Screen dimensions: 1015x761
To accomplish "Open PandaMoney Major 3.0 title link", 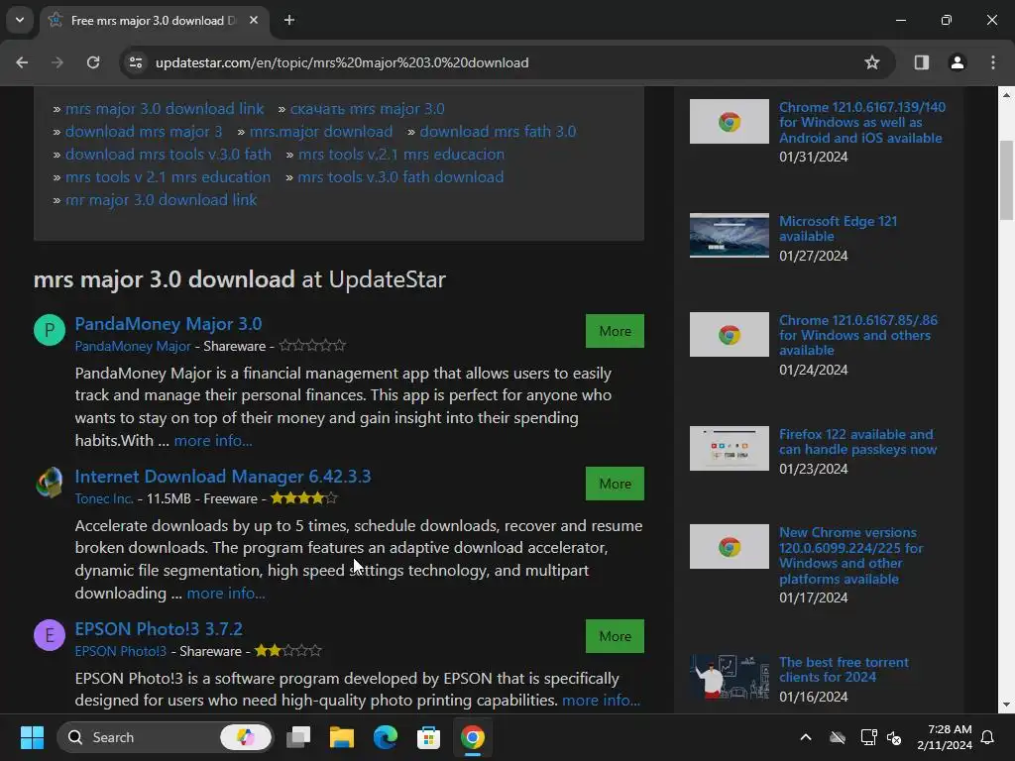I will (x=169, y=324).
